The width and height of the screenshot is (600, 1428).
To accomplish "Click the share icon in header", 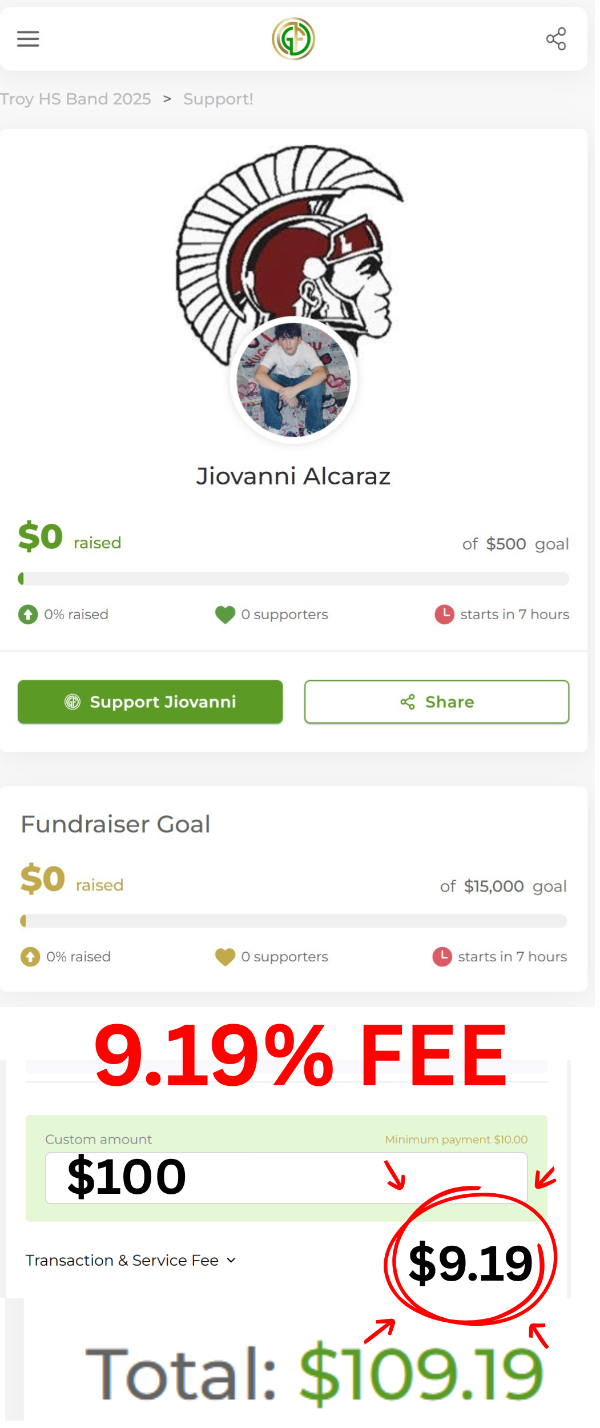I will (x=555, y=39).
